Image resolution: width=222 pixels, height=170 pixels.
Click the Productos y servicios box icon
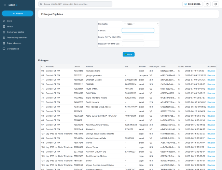[4, 38]
